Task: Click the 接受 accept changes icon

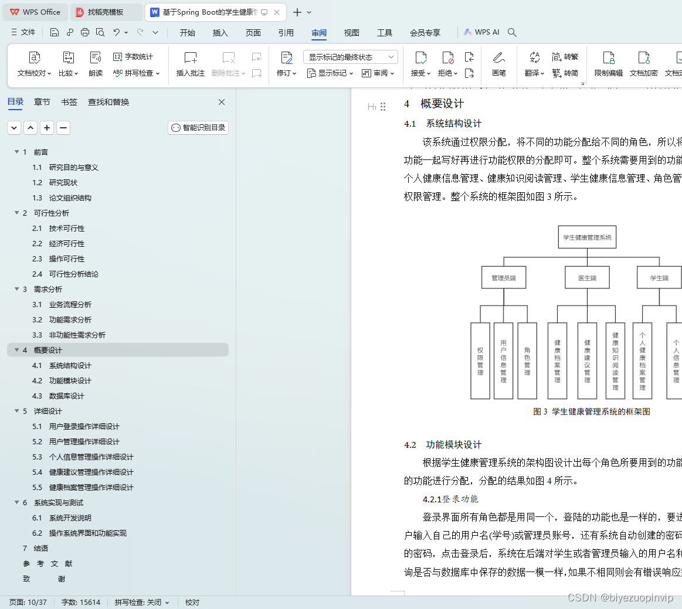Action: pos(420,58)
